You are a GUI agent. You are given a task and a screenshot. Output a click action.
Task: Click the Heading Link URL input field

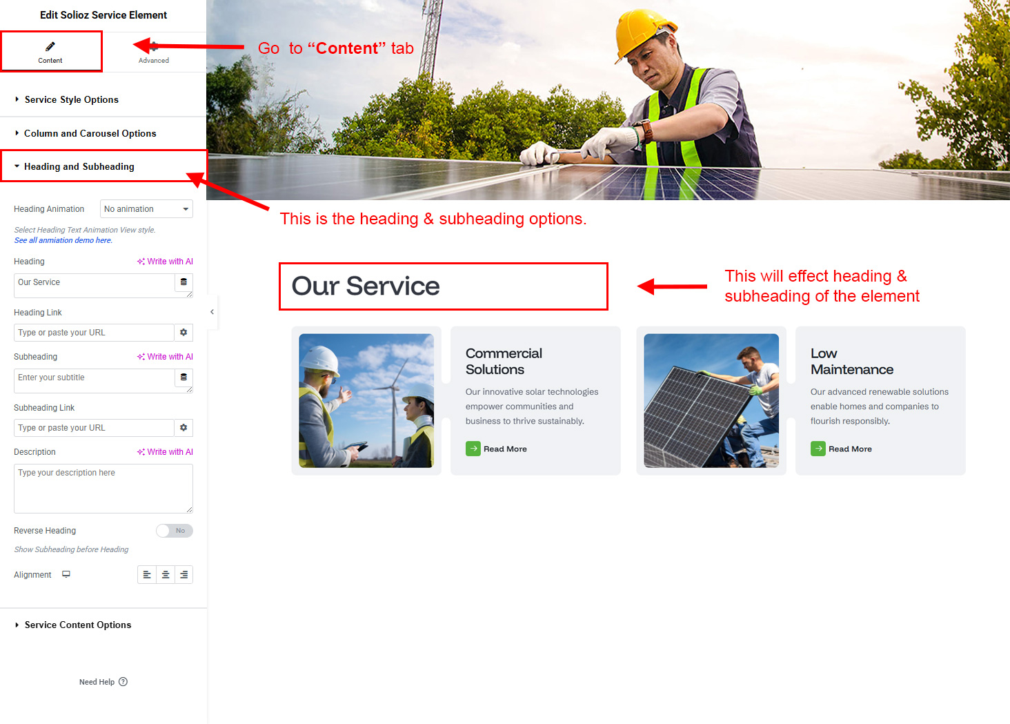click(x=94, y=333)
